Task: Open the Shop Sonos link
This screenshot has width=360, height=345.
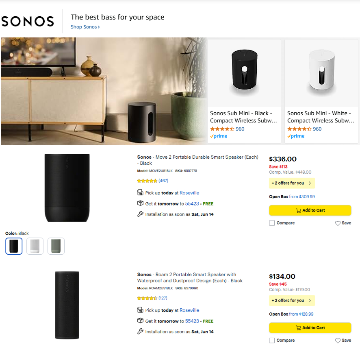Action: click(x=85, y=27)
